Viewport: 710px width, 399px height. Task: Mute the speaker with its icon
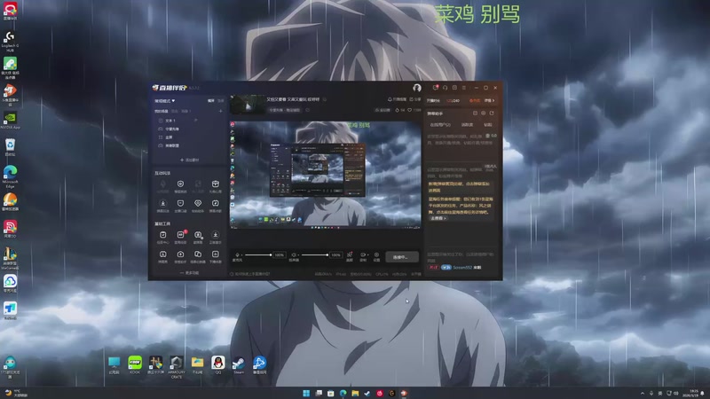pos(294,255)
